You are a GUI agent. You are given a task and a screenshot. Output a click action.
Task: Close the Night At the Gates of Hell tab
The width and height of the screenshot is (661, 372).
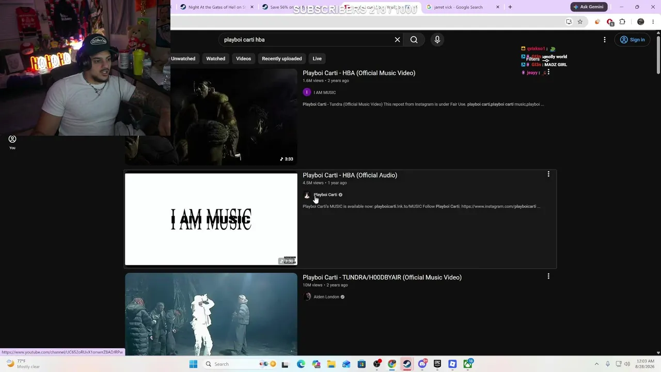tap(251, 7)
